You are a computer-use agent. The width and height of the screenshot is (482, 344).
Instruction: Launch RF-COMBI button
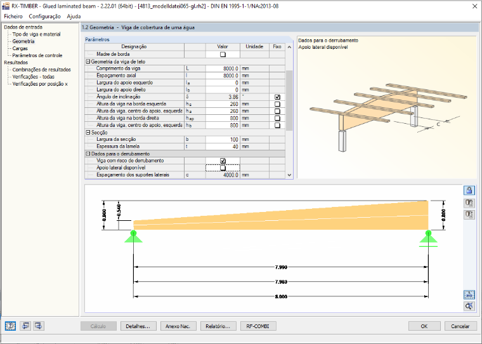click(258, 326)
